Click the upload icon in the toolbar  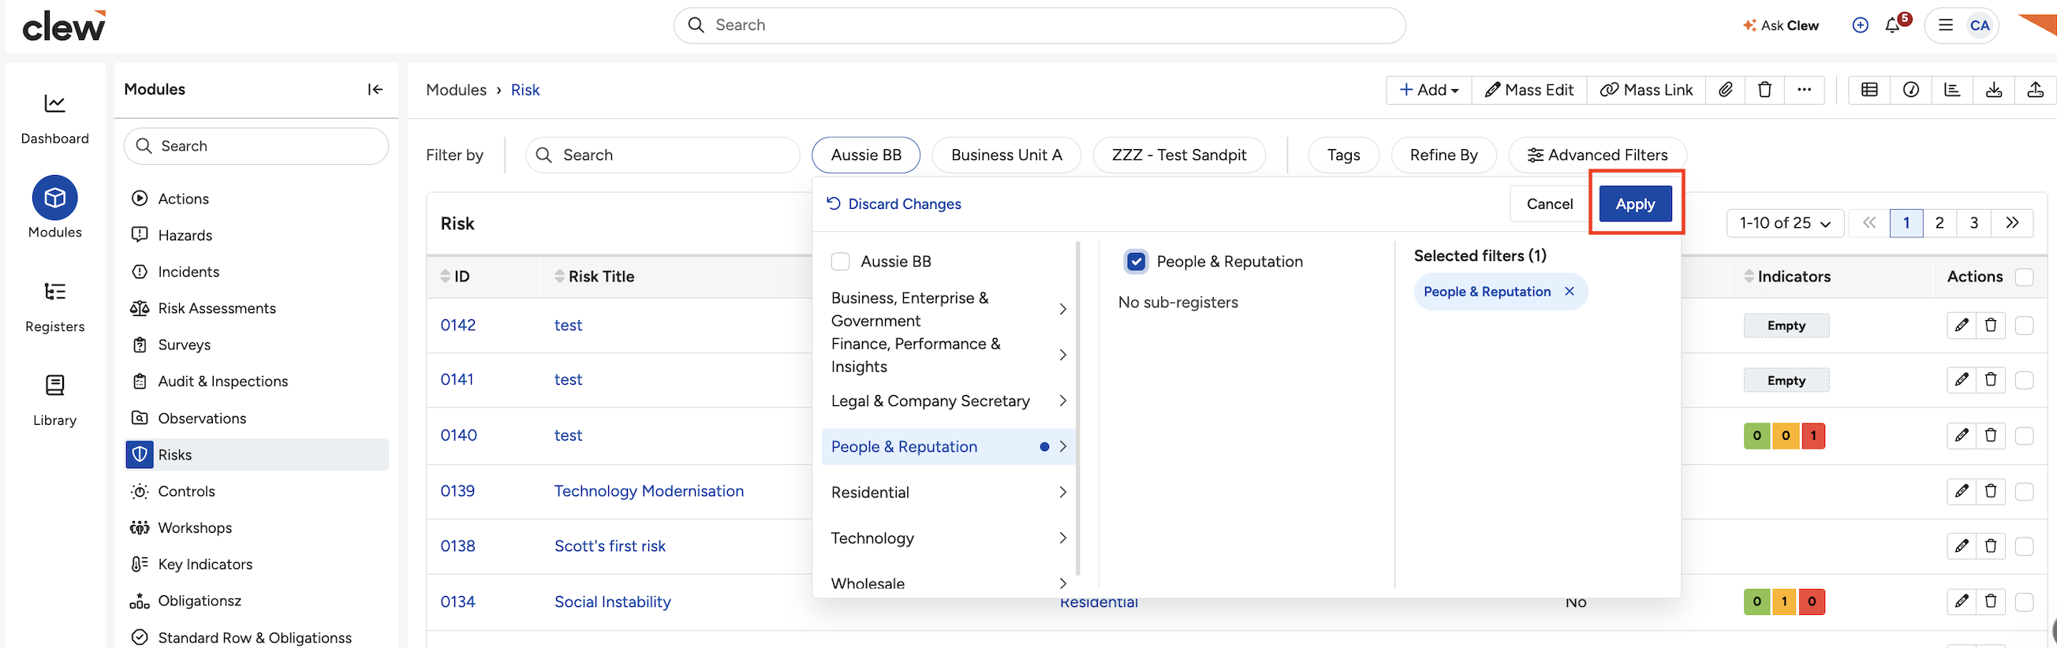[x=2036, y=90]
